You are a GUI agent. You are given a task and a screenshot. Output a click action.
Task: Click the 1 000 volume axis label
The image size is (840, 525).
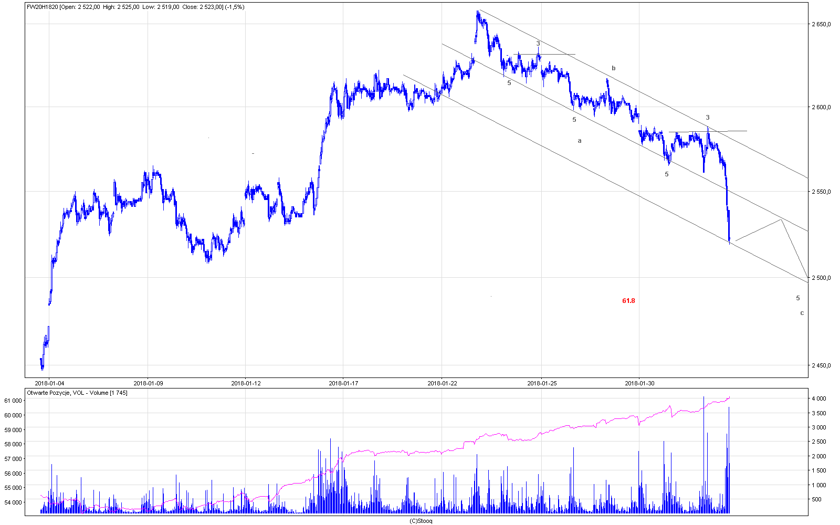coord(820,485)
